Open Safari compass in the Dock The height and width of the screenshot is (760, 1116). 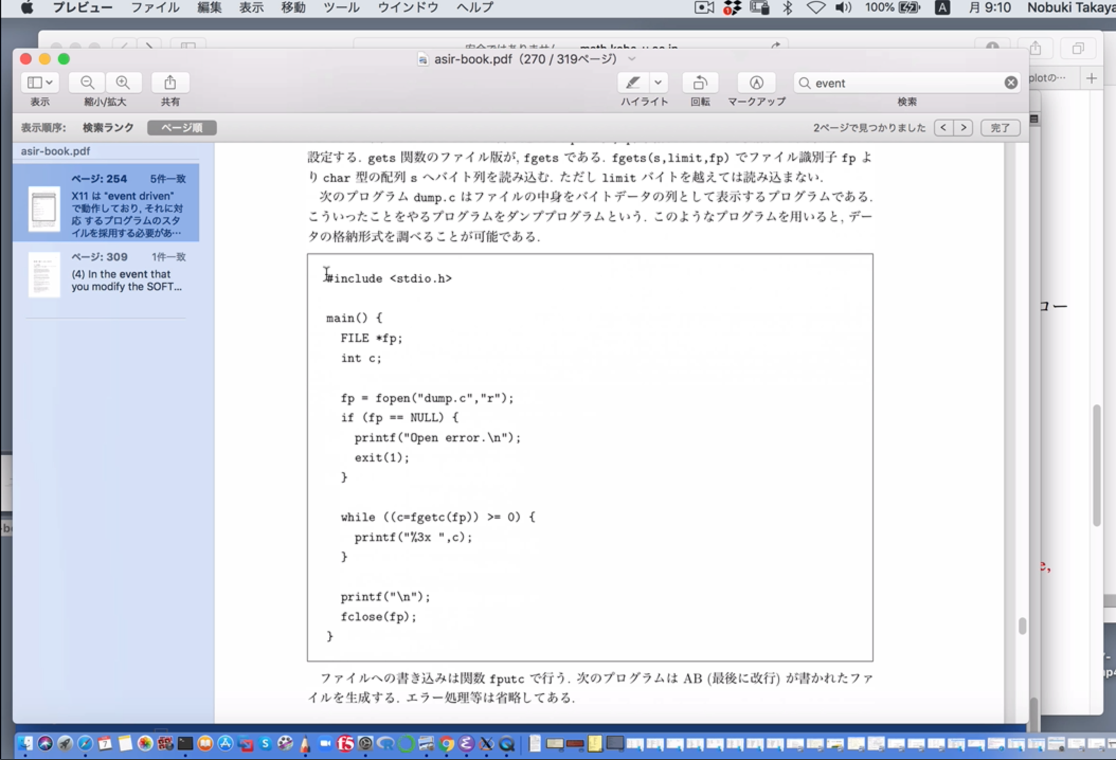85,744
